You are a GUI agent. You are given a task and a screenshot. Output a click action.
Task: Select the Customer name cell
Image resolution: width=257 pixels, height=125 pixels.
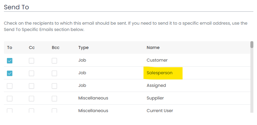coord(157,60)
